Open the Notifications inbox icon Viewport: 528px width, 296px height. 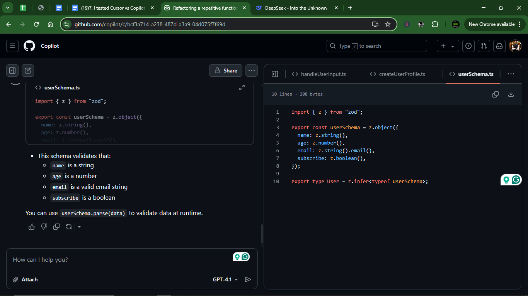(499, 46)
